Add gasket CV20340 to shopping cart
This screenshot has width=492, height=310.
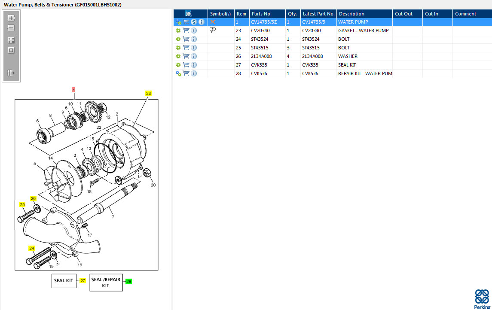(186, 30)
